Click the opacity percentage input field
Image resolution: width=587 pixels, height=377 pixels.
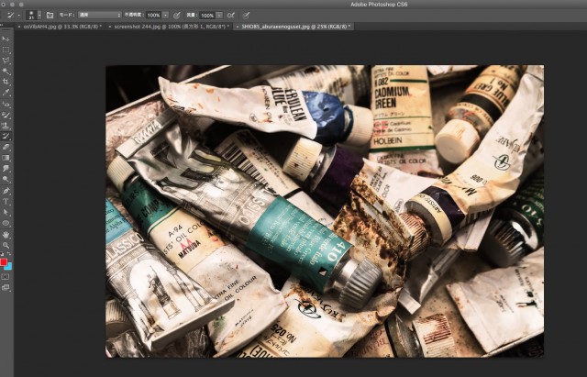153,16
